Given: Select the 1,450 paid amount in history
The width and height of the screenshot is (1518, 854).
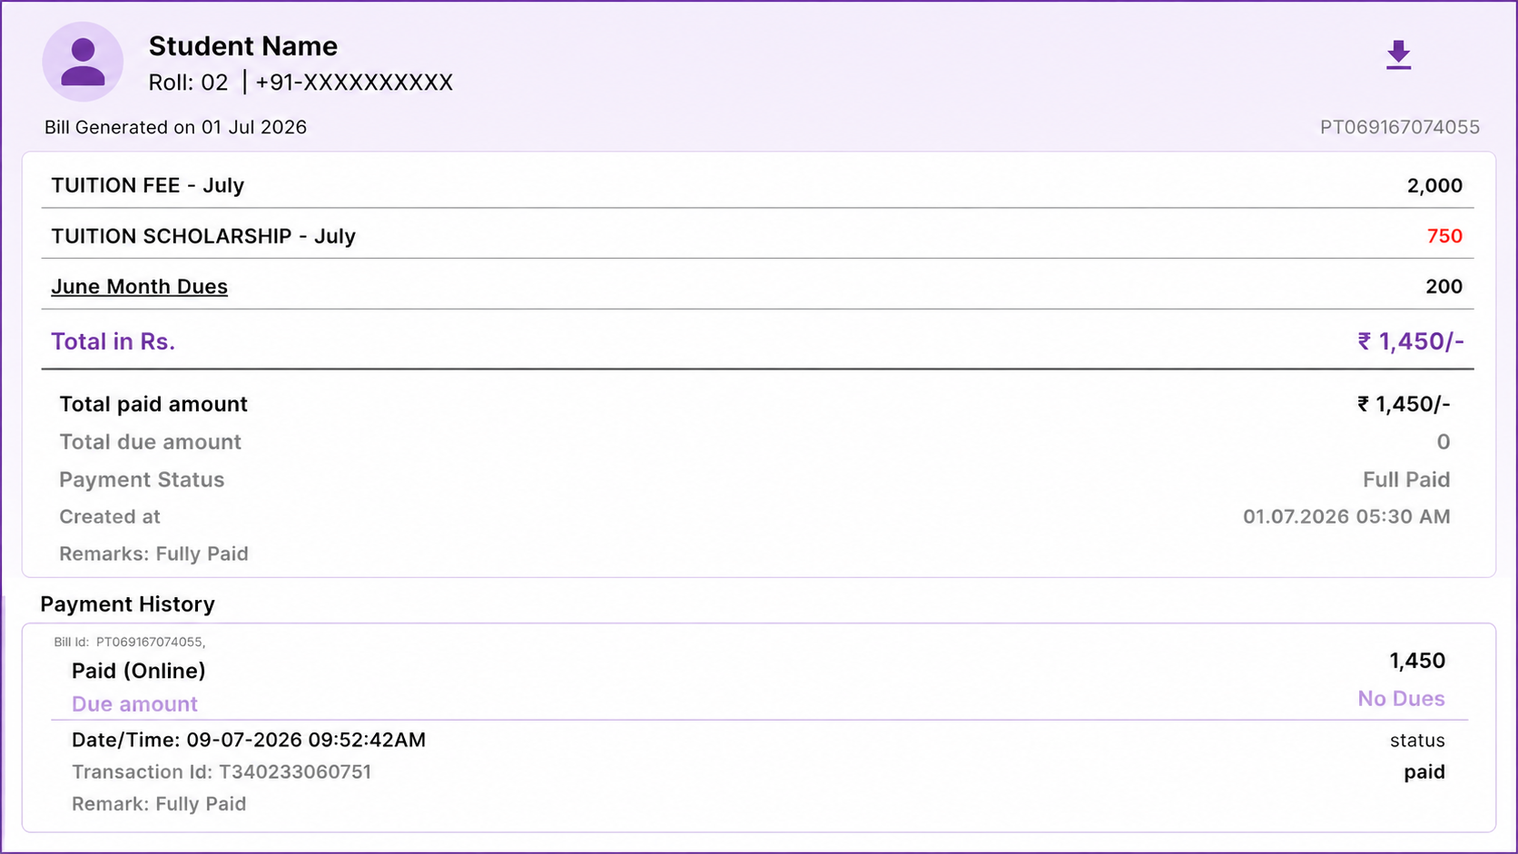Looking at the screenshot, I should coord(1417,661).
